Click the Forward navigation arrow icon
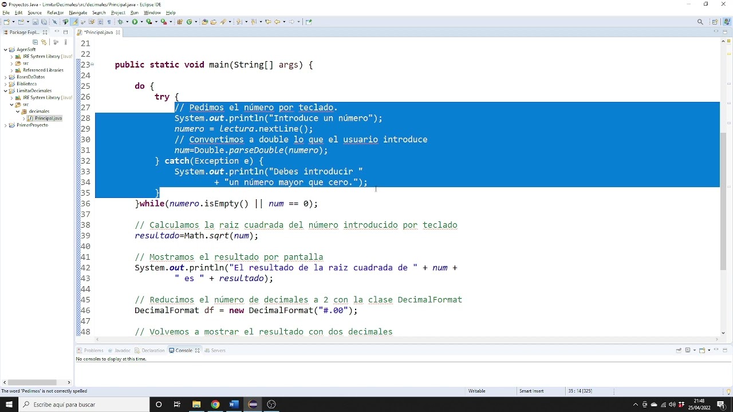The image size is (733, 412). click(291, 22)
